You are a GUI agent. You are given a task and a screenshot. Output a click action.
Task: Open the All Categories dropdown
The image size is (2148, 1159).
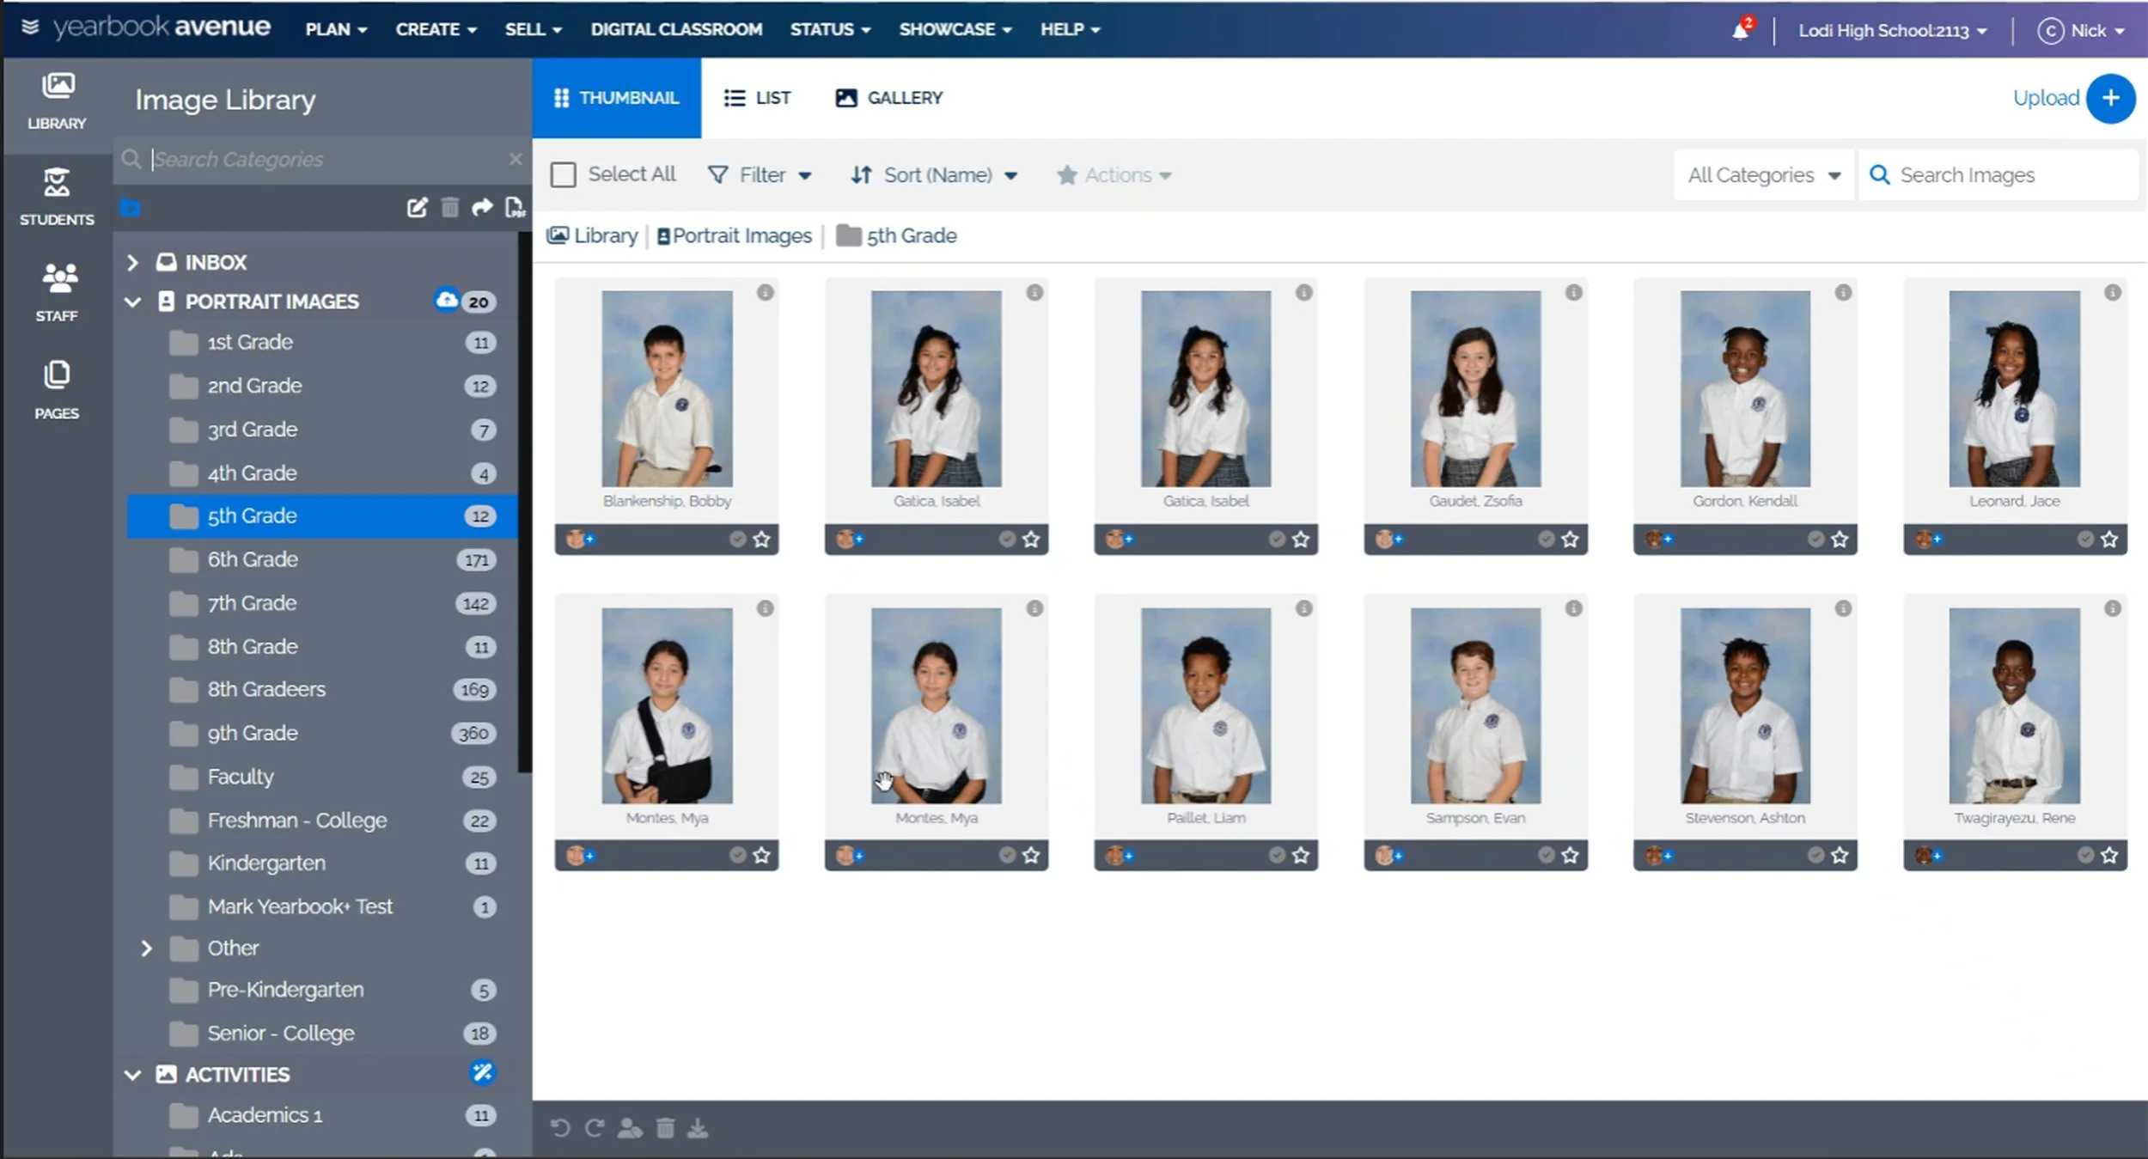click(x=1764, y=175)
